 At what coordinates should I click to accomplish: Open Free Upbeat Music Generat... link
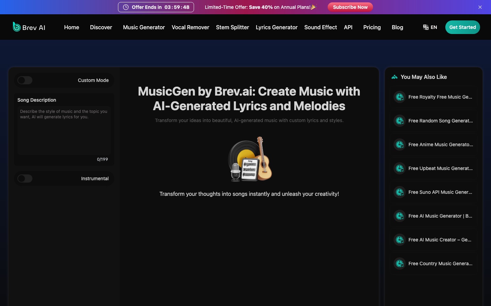click(434, 168)
